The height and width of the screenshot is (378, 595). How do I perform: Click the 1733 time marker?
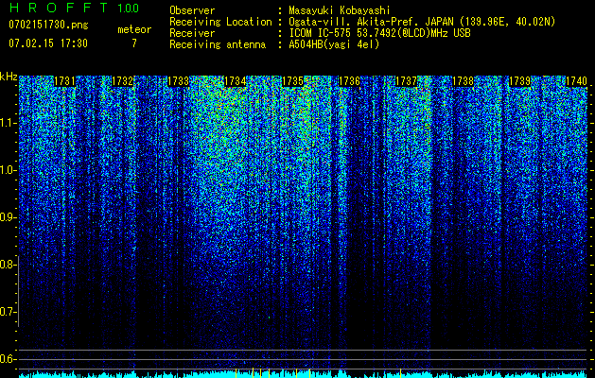point(179,81)
